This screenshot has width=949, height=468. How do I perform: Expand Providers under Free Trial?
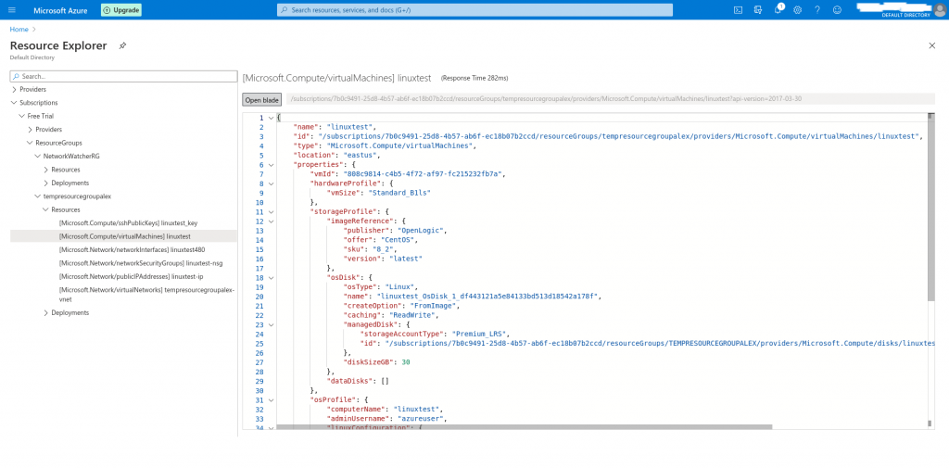30,130
